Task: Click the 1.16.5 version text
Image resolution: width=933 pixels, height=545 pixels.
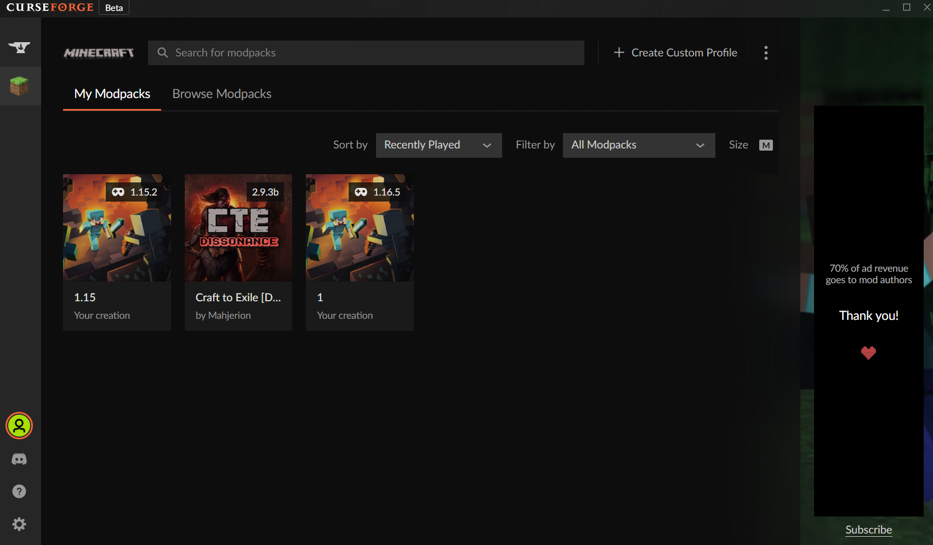Action: click(386, 192)
